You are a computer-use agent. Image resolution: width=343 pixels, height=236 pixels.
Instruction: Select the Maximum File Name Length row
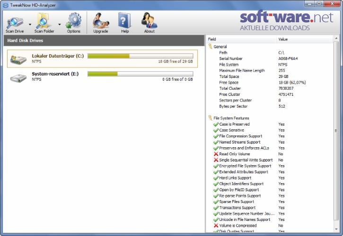click(270, 70)
